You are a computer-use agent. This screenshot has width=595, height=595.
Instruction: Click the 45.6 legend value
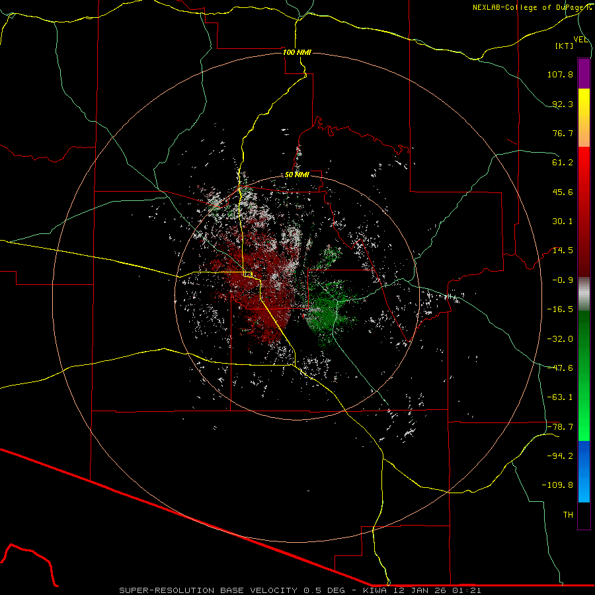point(563,192)
